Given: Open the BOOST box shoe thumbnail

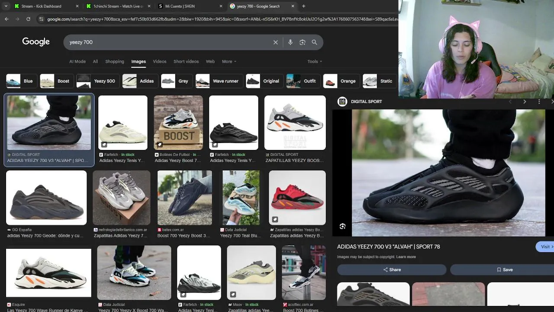Looking at the screenshot, I should click(x=178, y=123).
